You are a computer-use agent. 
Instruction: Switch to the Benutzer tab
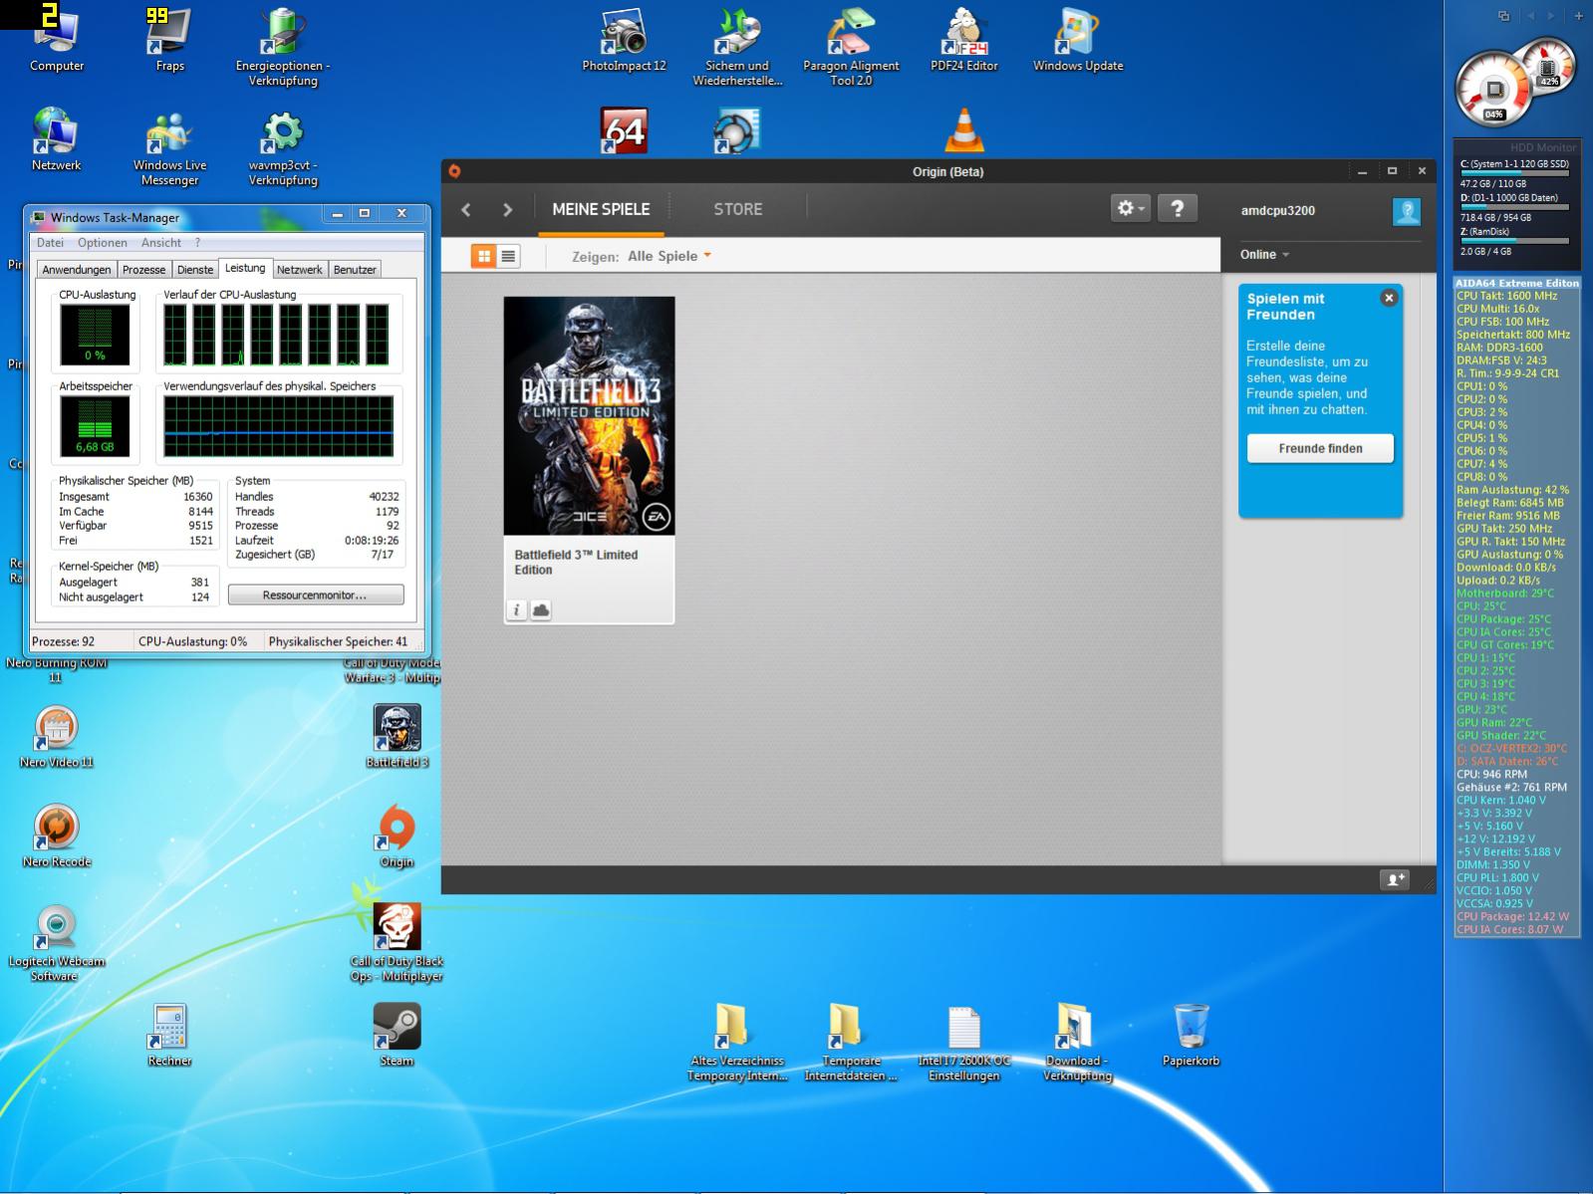(355, 270)
